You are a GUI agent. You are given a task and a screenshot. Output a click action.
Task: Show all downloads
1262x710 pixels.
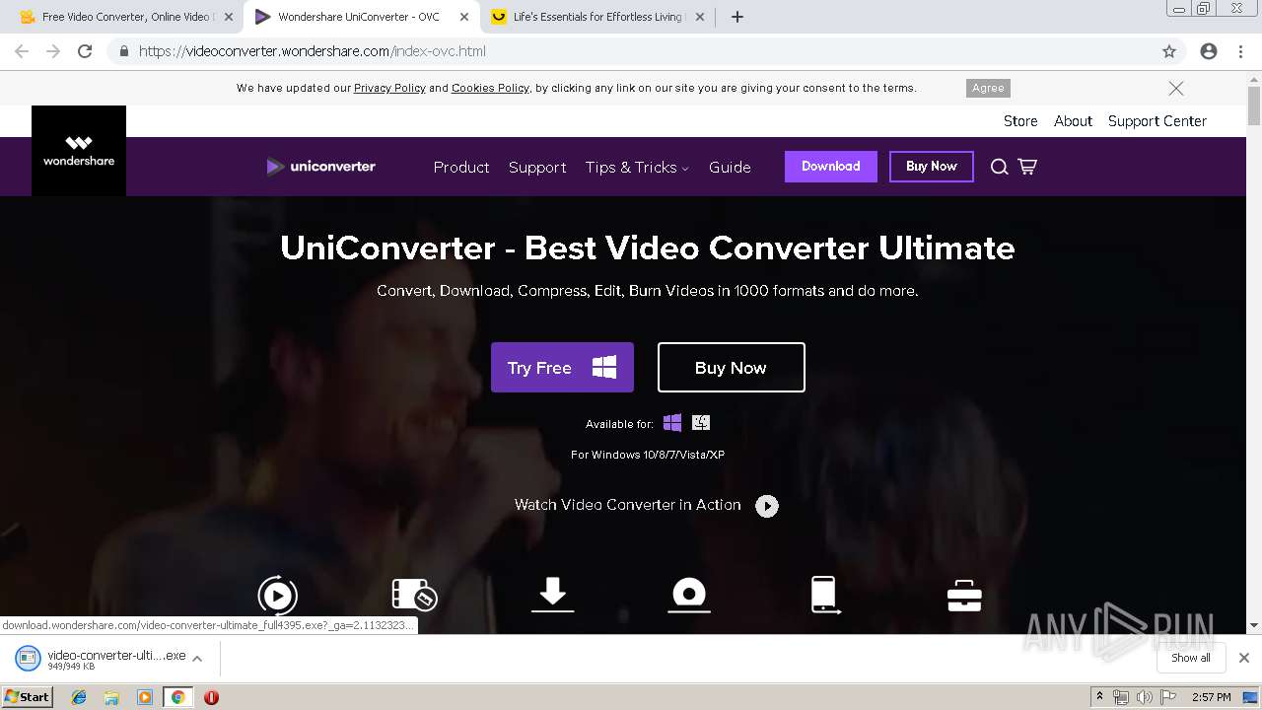(1191, 658)
